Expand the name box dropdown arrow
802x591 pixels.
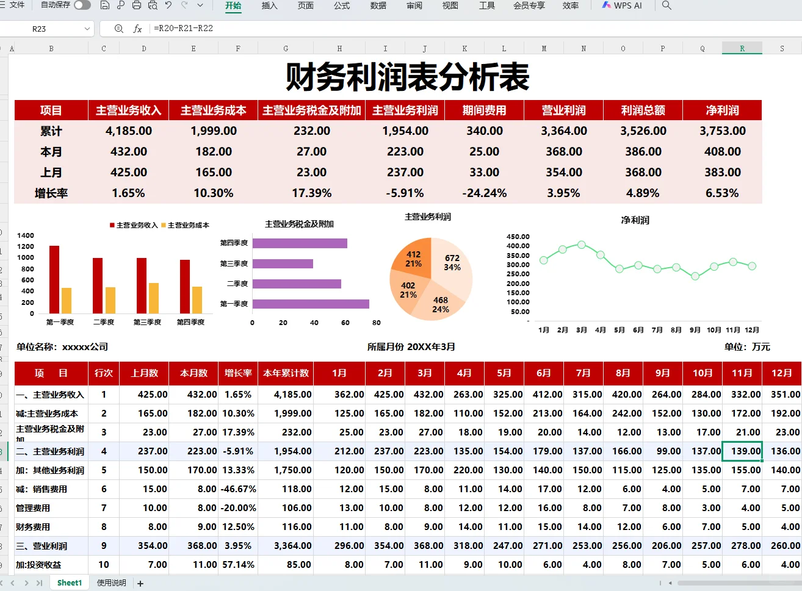[87, 29]
